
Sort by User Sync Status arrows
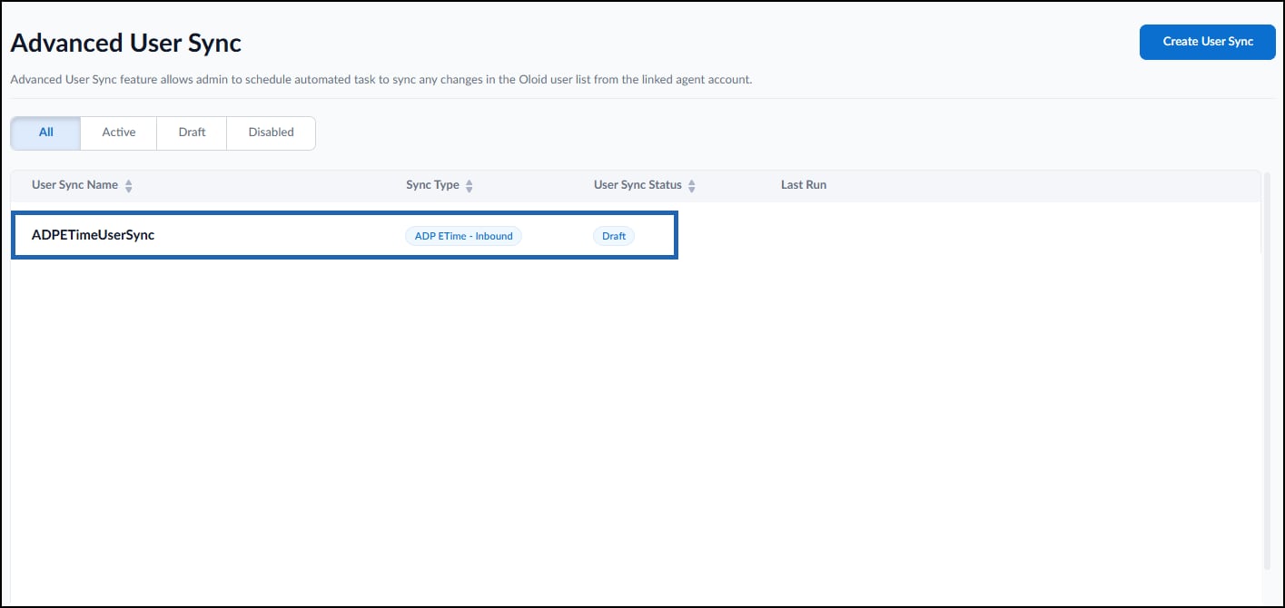(692, 186)
